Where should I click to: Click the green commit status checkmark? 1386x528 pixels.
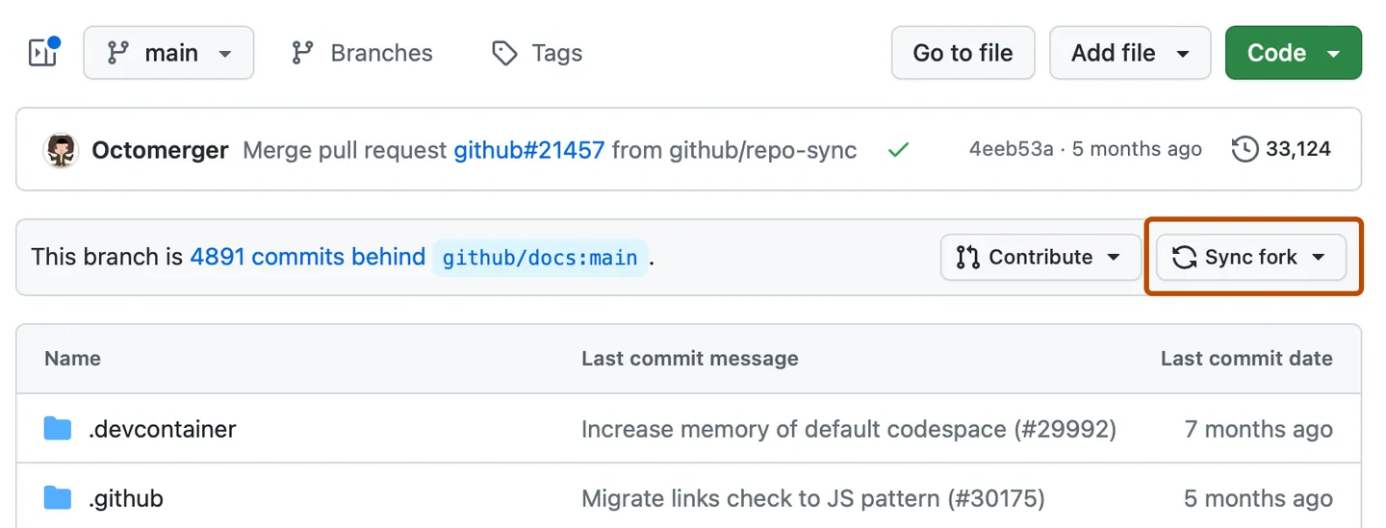point(898,150)
